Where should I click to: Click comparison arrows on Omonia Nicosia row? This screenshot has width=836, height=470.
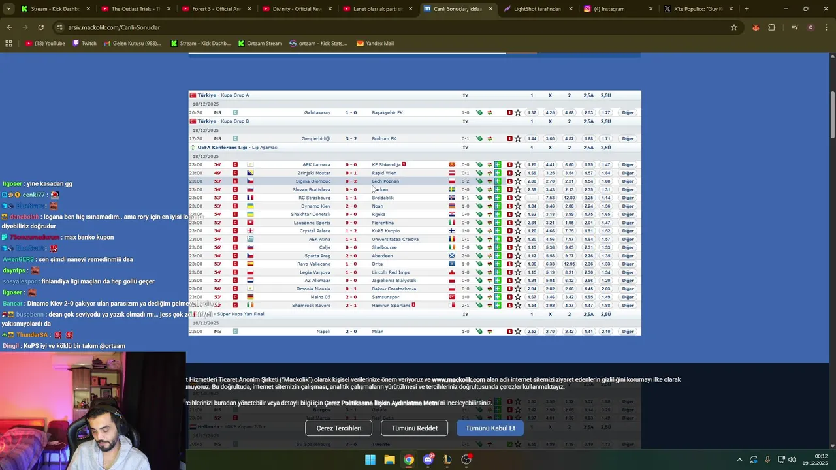489,289
